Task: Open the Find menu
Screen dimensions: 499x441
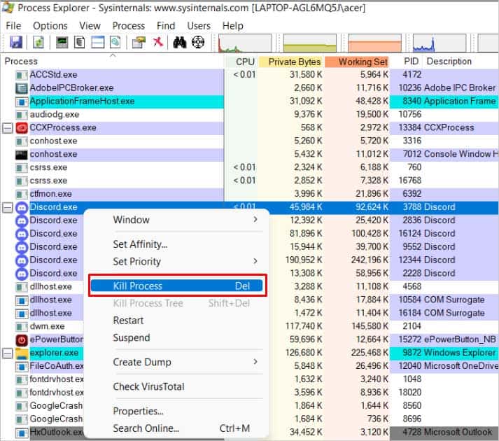Action: click(x=166, y=26)
